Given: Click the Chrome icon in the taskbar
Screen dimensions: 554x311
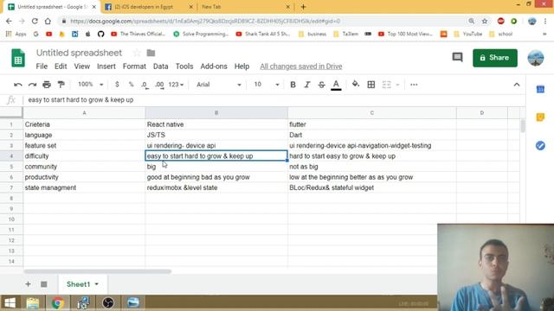Looking at the screenshot, I should coord(58,303).
